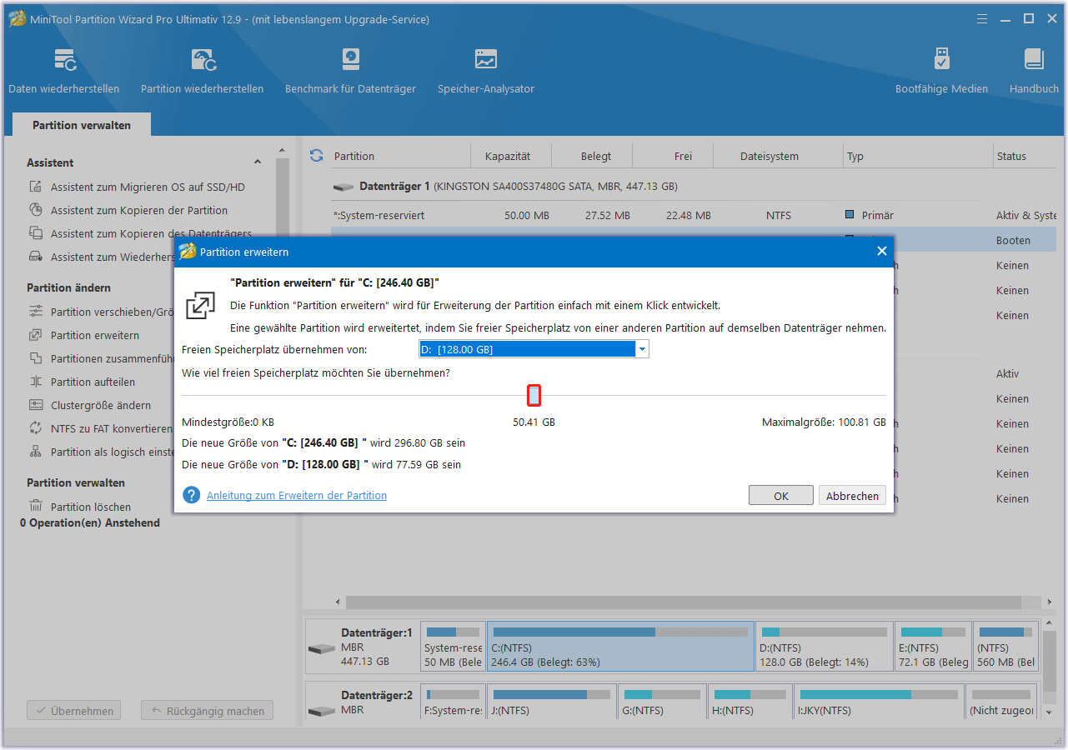Confirm dialog with OK
Viewport: 1068px width, 750px height.
(781, 495)
